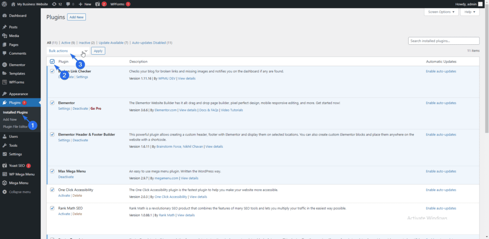Open admin avatar next to Howdy, admin

click(480, 4)
